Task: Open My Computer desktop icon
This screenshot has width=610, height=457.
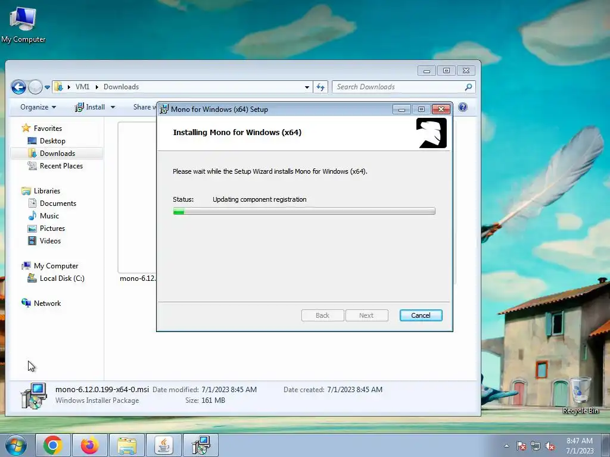Action: tap(23, 24)
